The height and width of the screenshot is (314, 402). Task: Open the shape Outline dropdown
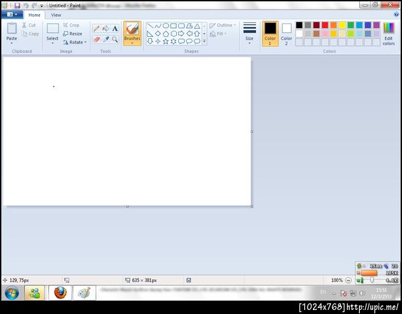(x=222, y=25)
